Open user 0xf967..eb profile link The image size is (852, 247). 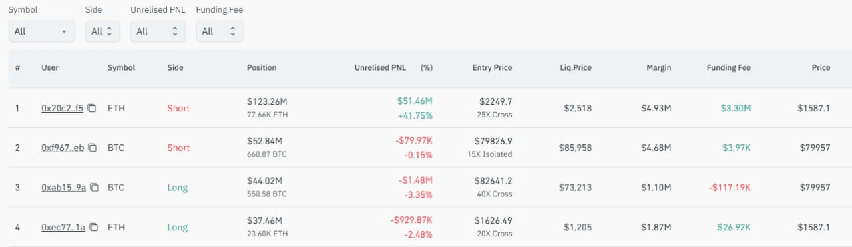(63, 148)
